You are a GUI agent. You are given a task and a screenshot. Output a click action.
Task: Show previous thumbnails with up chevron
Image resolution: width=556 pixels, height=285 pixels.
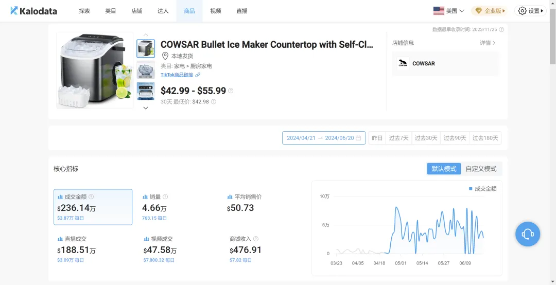pos(146,35)
